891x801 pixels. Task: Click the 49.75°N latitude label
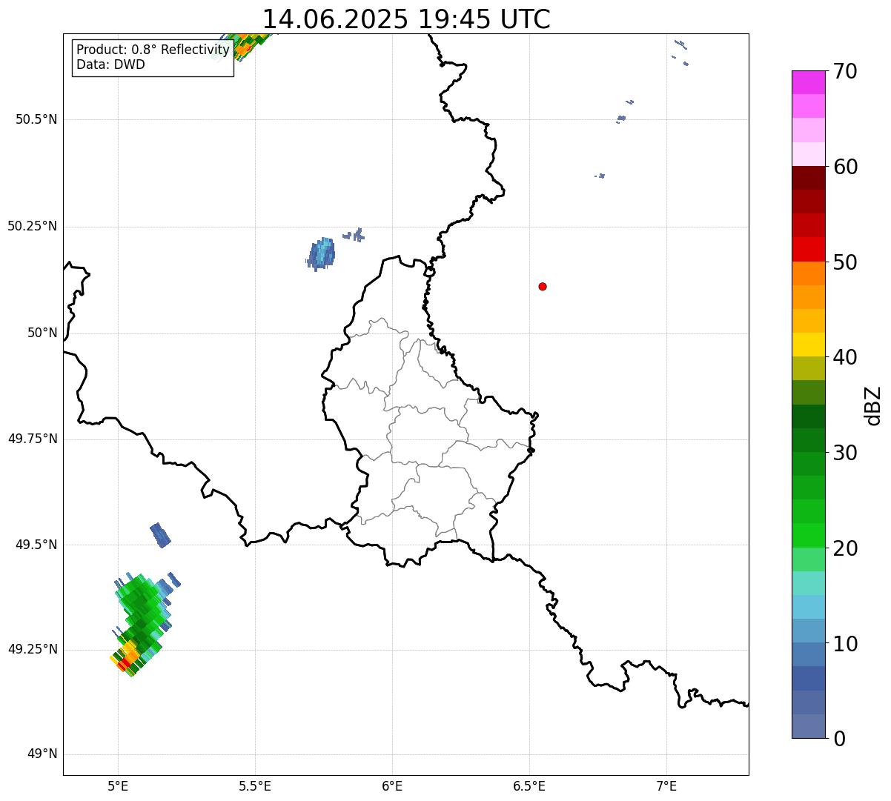[x=33, y=439]
